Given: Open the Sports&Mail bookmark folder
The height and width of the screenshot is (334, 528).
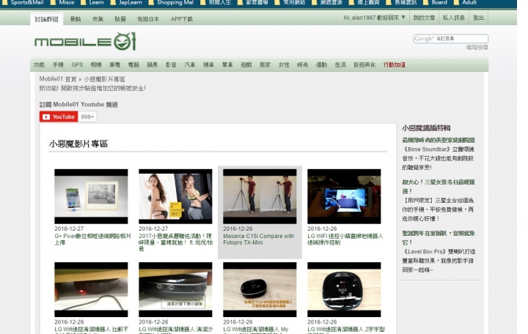Looking at the screenshot, I should [x=23, y=3].
